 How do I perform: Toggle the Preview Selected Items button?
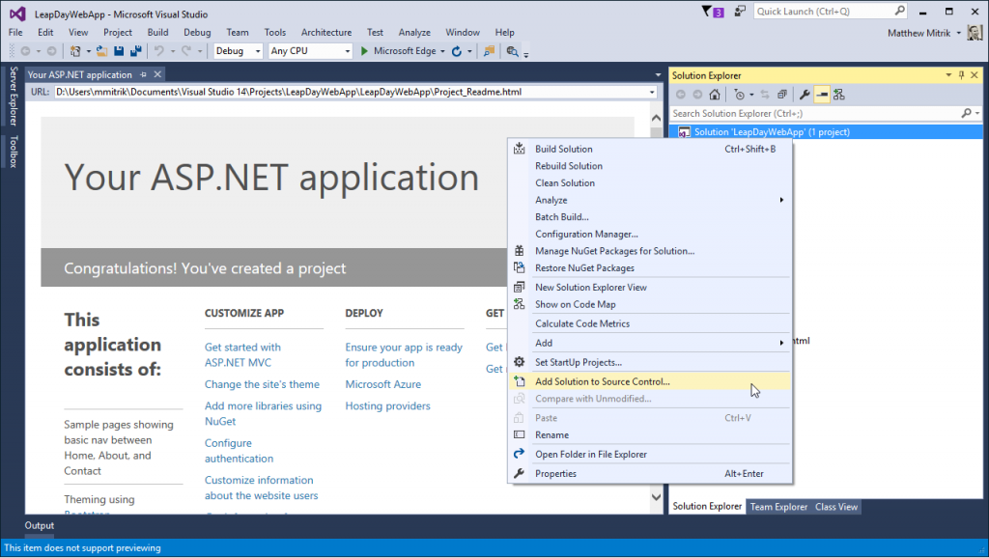coord(821,95)
